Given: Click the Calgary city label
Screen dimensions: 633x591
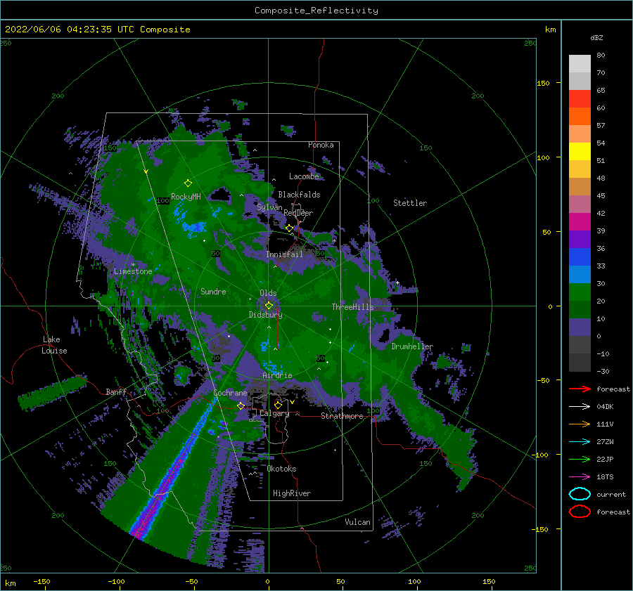Looking at the screenshot, I should tap(274, 413).
